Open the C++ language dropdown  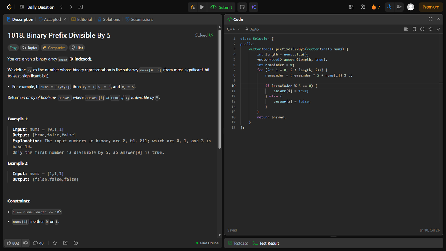tap(233, 29)
